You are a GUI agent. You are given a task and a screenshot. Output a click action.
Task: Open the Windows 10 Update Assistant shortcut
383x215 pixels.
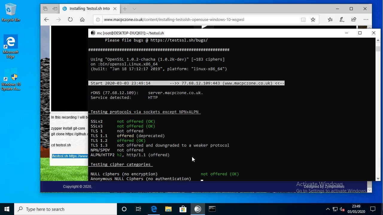click(x=11, y=79)
